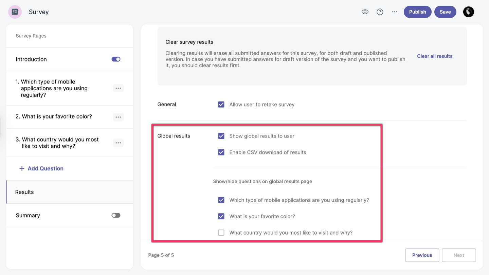Select the Results page in sidebar

(24, 192)
